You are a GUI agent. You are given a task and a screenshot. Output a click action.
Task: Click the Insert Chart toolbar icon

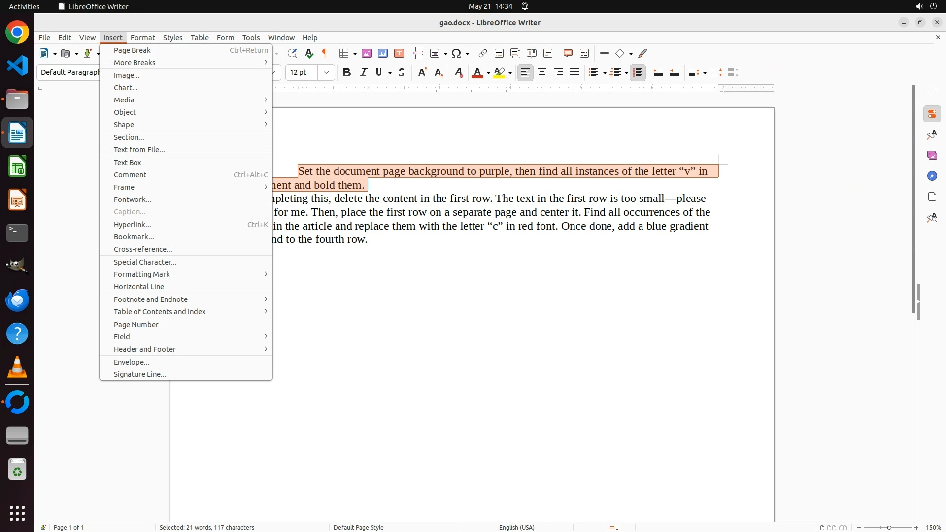383,53
